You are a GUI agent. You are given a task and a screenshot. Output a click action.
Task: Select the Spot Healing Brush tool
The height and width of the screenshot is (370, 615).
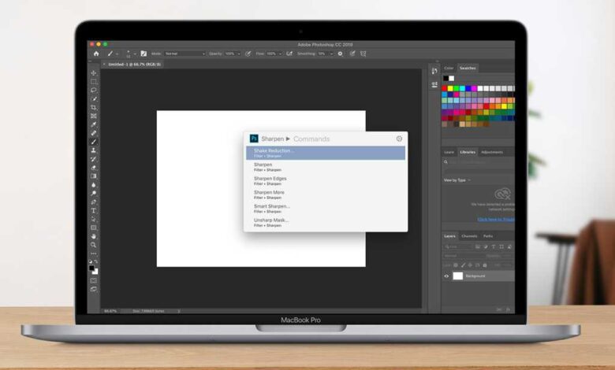(93, 133)
